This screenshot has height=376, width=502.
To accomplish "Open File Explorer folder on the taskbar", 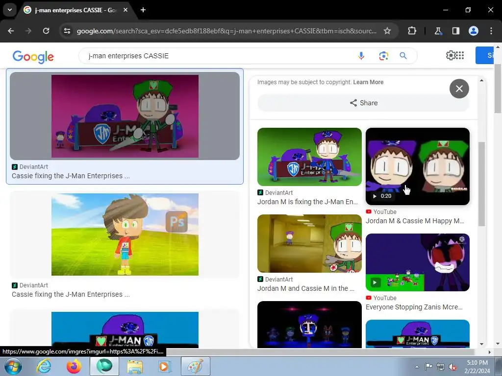I will [x=135, y=366].
